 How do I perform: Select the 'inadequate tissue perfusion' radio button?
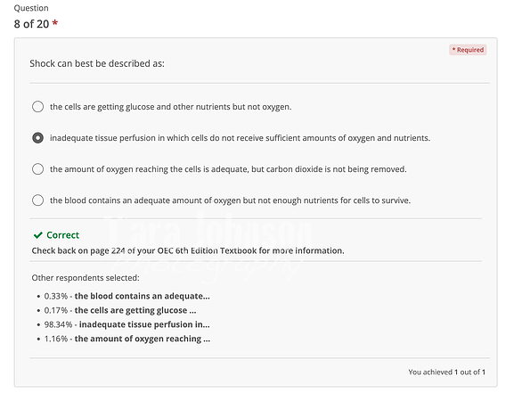(37, 138)
